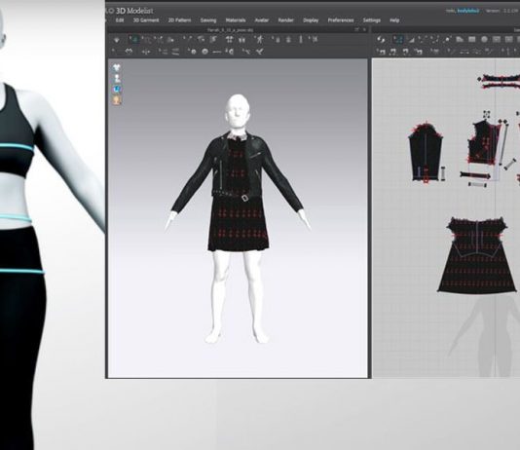Open the Render menu

click(x=286, y=20)
